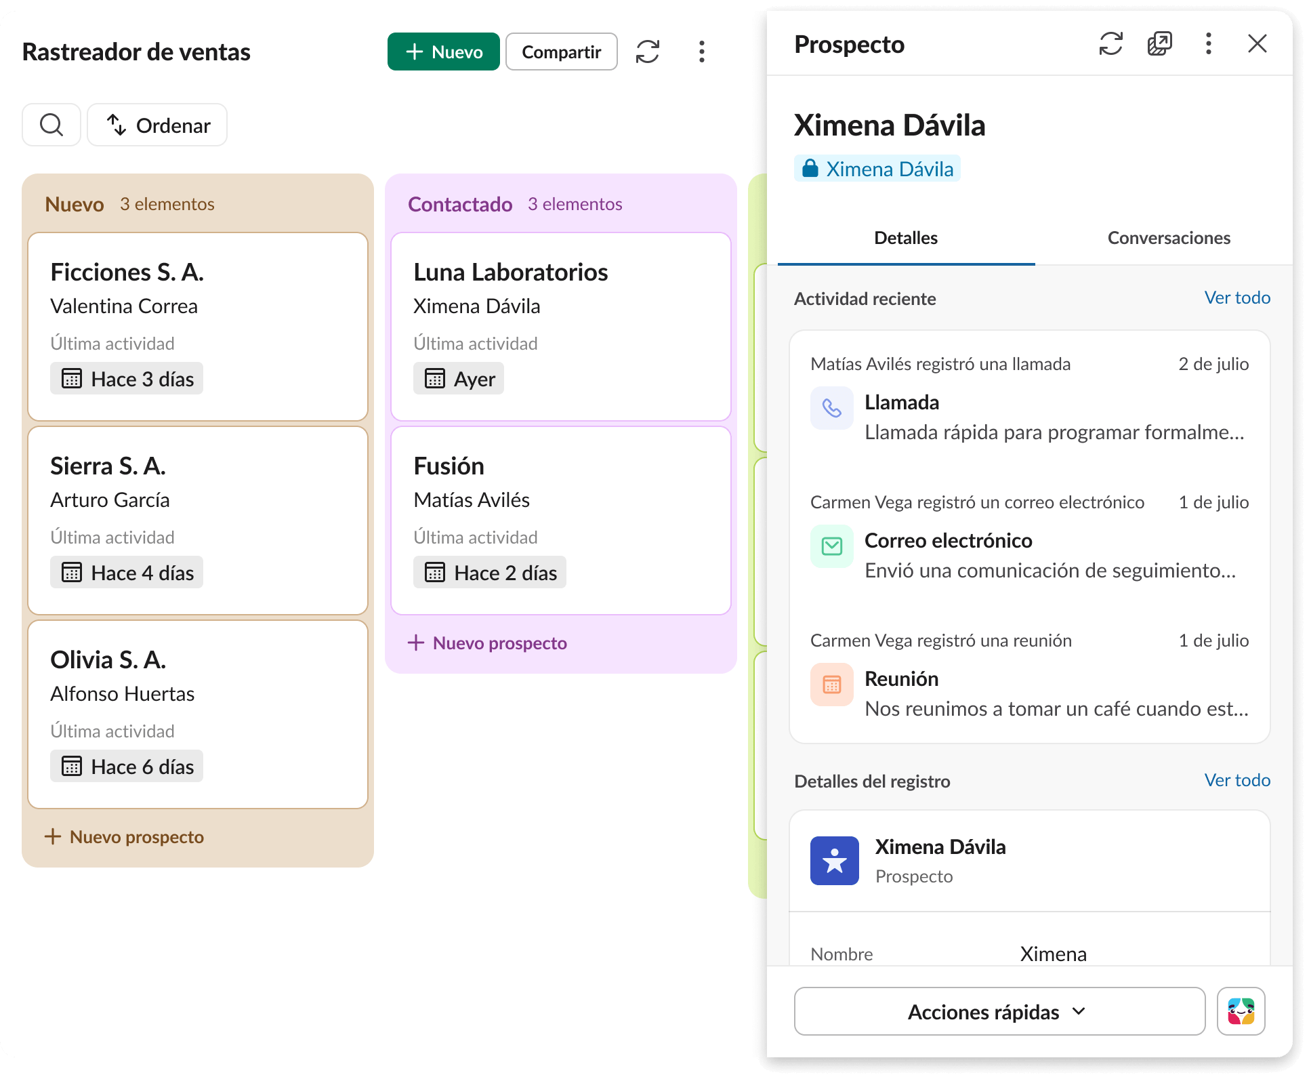This screenshot has height=1079, width=1309.
Task: Click the Ayer date chip
Action: coord(459,378)
